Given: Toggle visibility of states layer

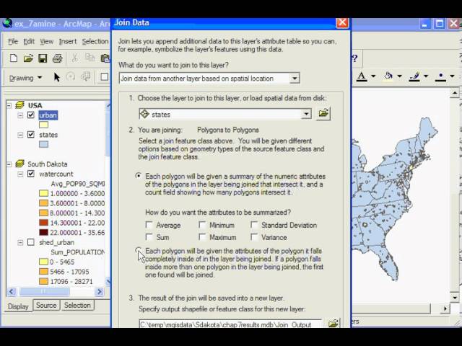Looking at the screenshot, I should [31, 135].
